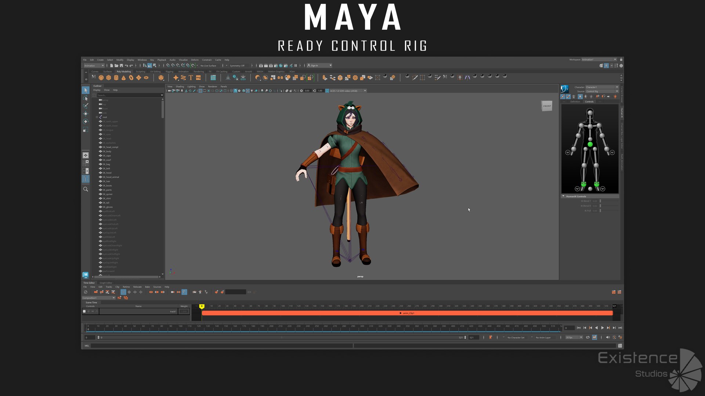Click the play backward button
The height and width of the screenshot is (396, 705).
click(x=596, y=328)
